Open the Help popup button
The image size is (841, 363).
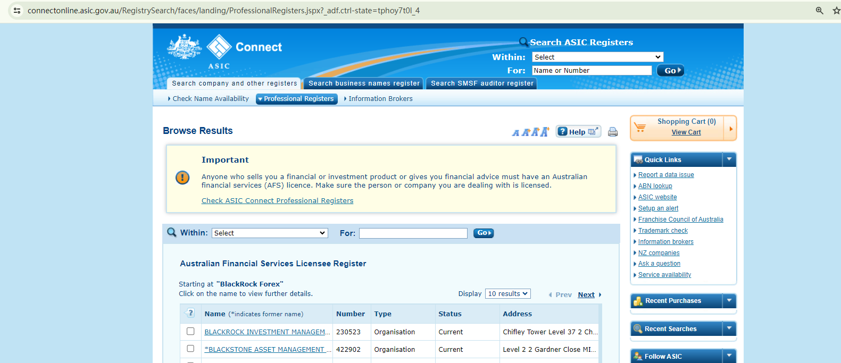[578, 131]
